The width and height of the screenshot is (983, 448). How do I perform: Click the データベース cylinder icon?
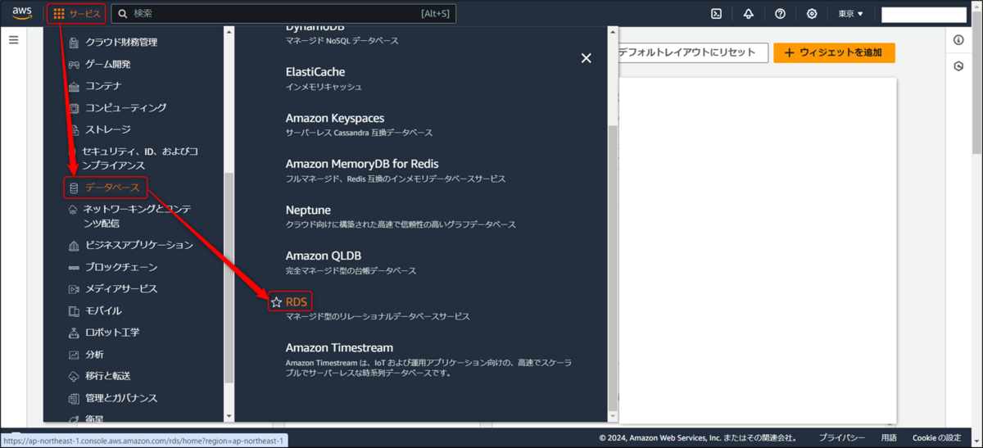[x=74, y=188]
